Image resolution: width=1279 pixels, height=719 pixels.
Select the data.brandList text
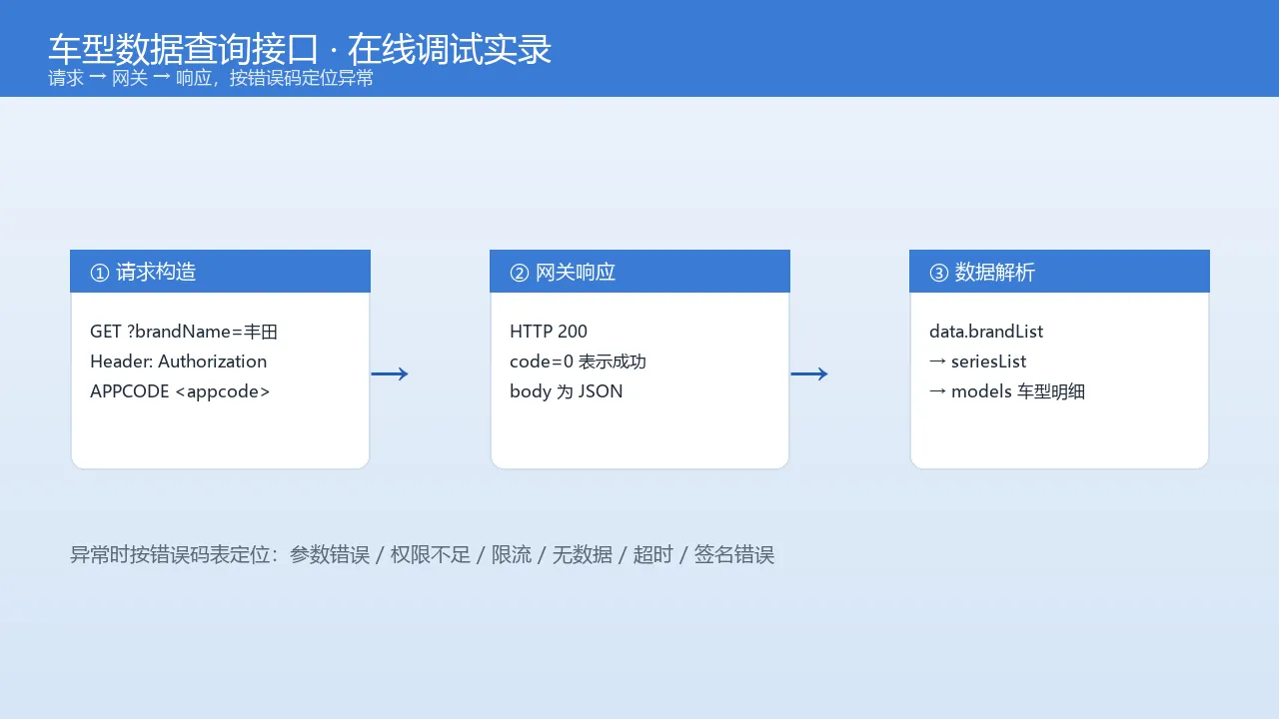point(986,332)
